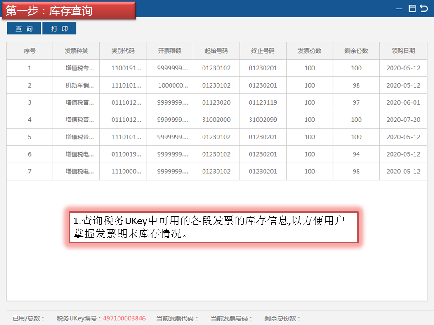Click the 发票份数 column header
Image resolution: width=434 pixels, height=325 pixels.
point(309,51)
